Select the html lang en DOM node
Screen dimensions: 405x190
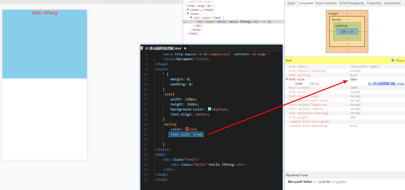[x=200, y=6]
